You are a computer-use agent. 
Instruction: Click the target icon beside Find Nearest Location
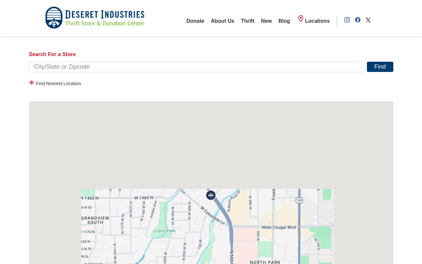pos(32,82)
